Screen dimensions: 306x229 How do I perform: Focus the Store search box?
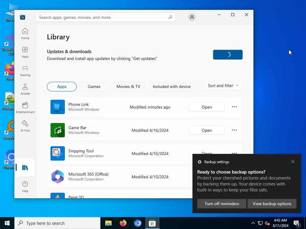[106, 17]
